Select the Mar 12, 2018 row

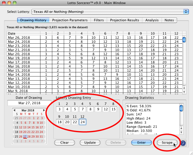[94, 83]
